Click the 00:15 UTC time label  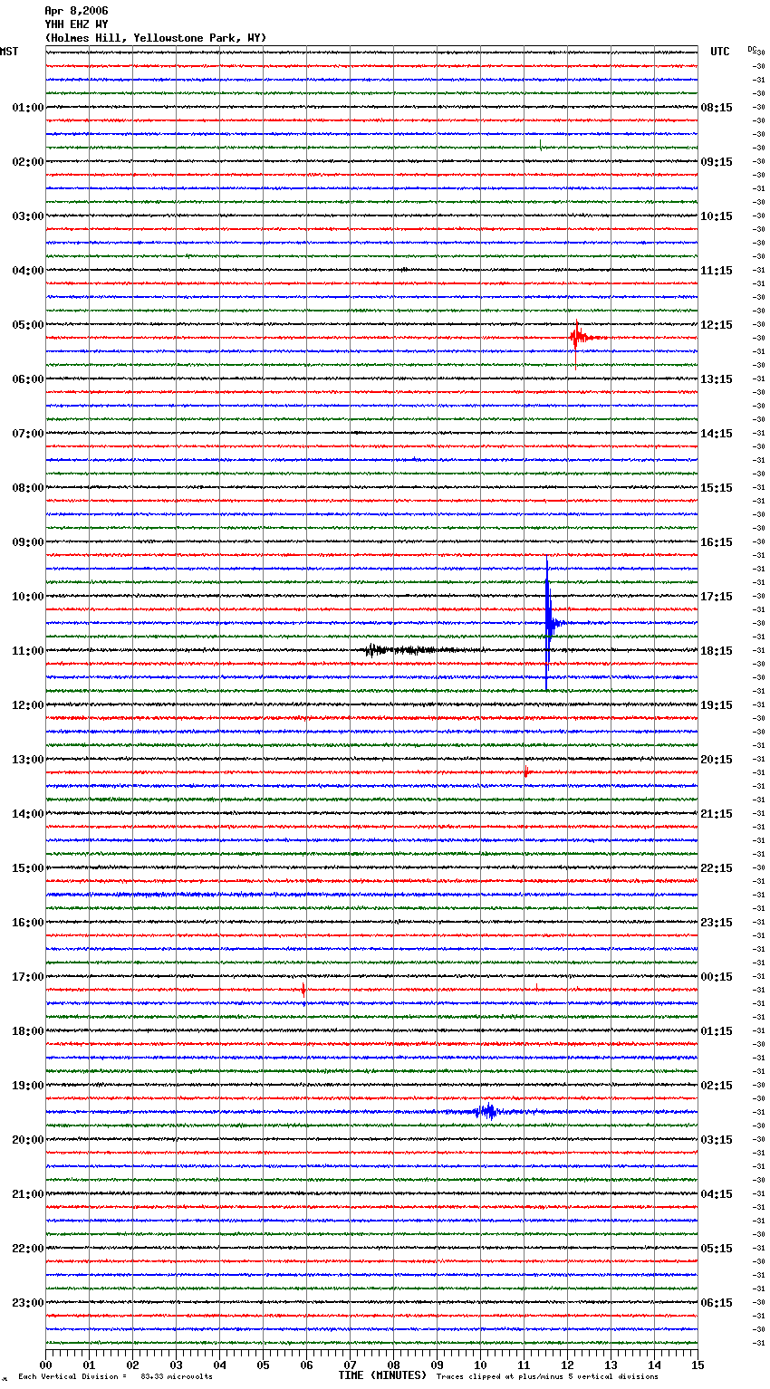717,977
